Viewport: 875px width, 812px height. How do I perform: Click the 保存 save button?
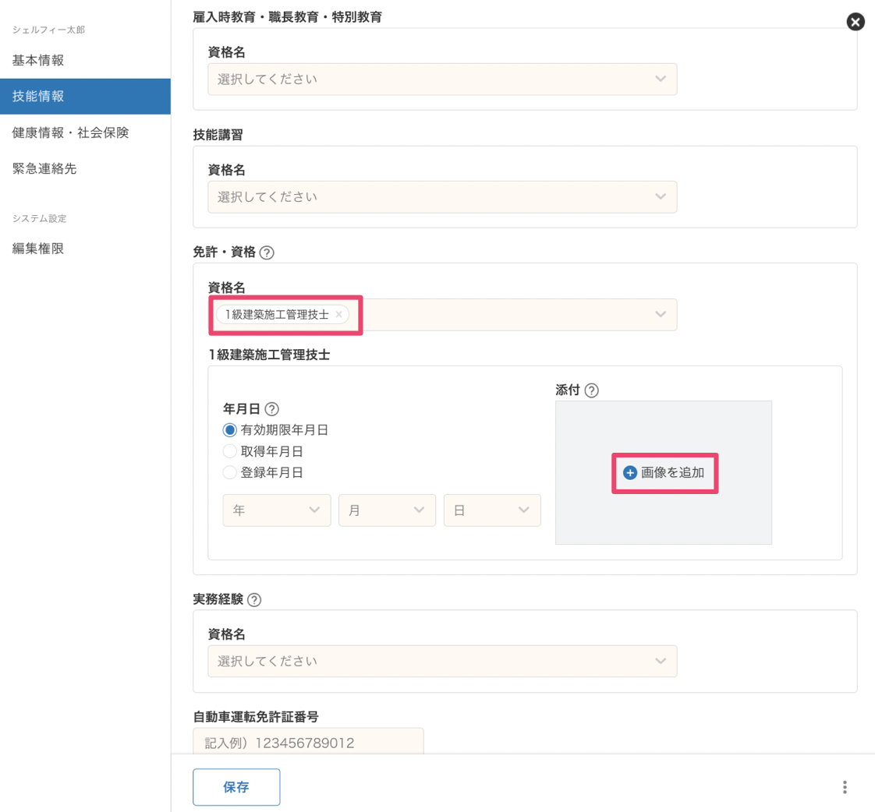tap(236, 787)
